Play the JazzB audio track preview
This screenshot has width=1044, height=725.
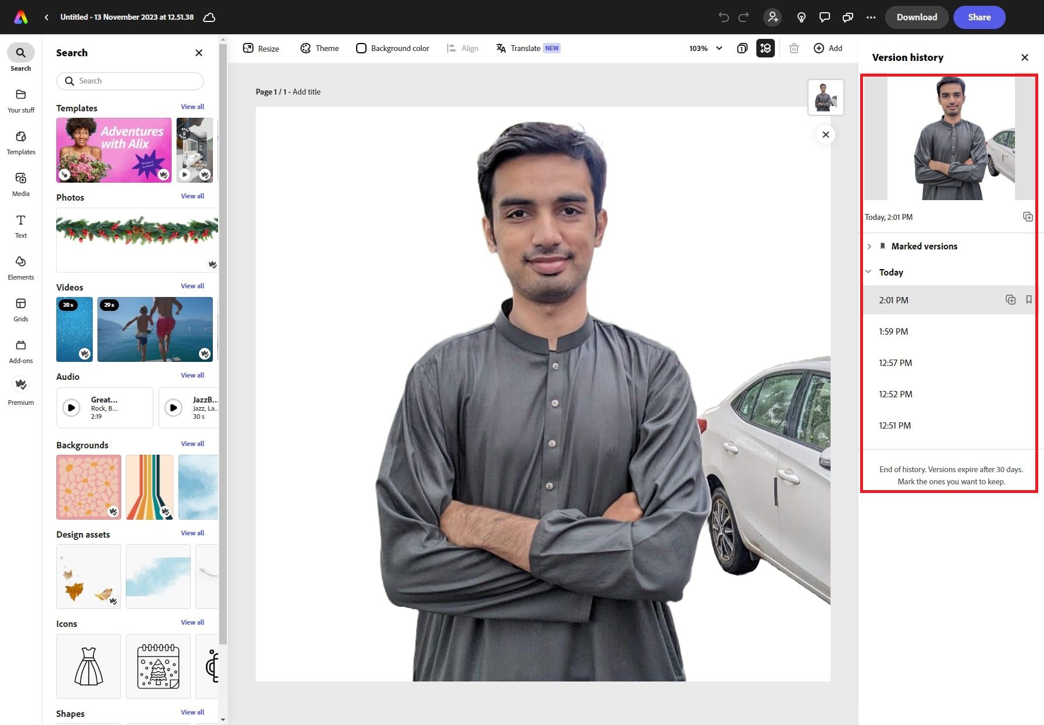(x=173, y=407)
